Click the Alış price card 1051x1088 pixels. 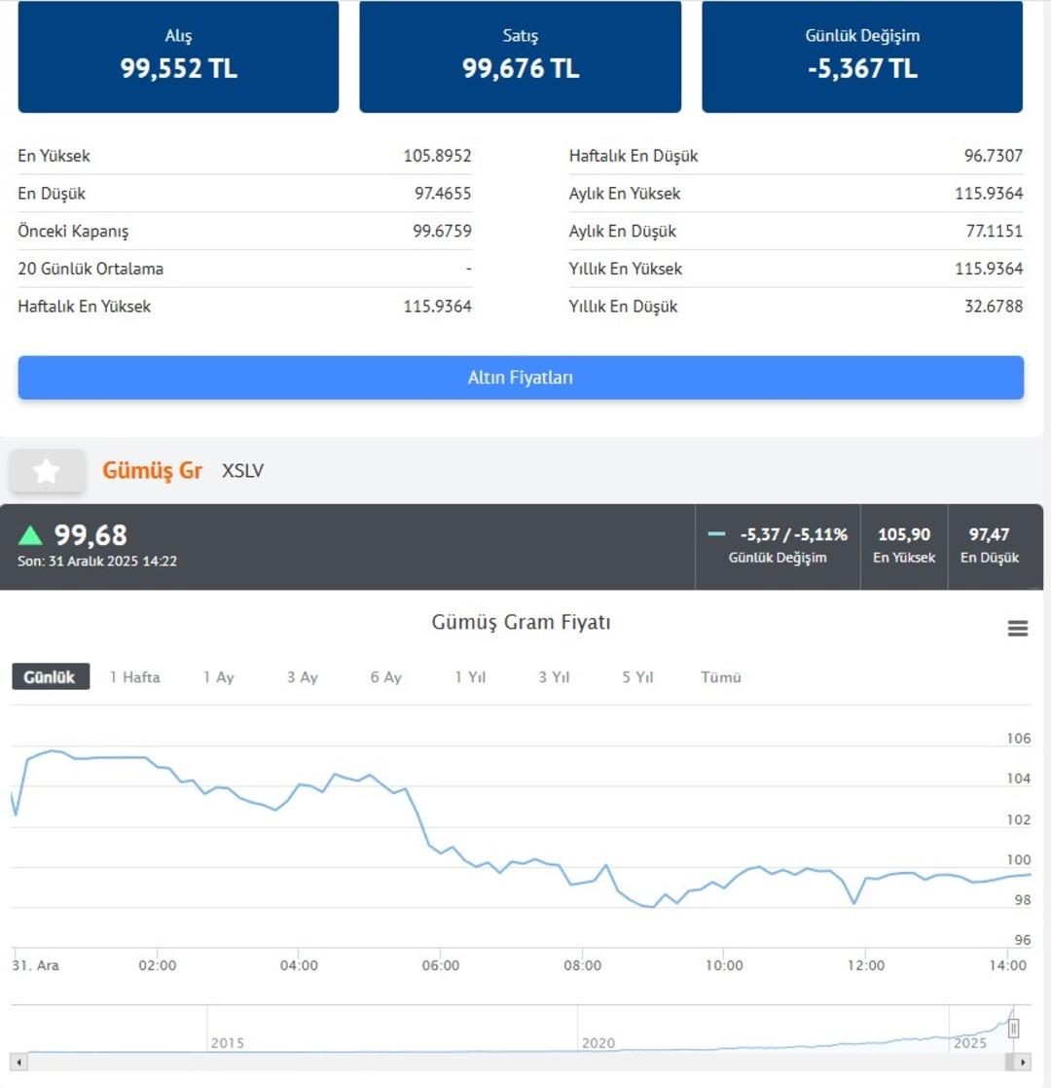tap(178, 56)
